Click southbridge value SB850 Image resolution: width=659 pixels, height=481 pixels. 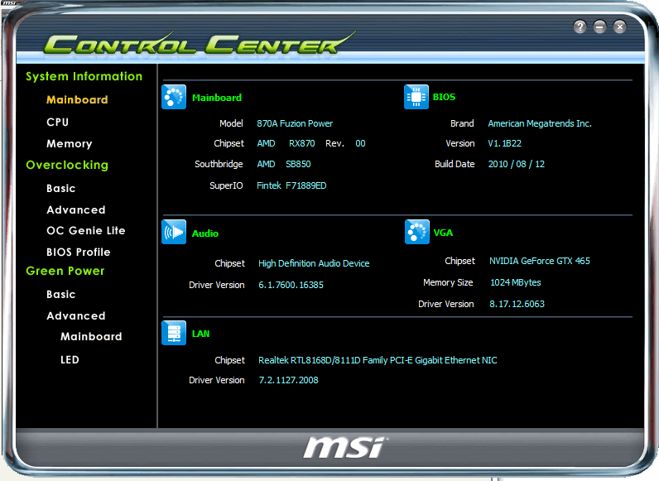coord(298,164)
